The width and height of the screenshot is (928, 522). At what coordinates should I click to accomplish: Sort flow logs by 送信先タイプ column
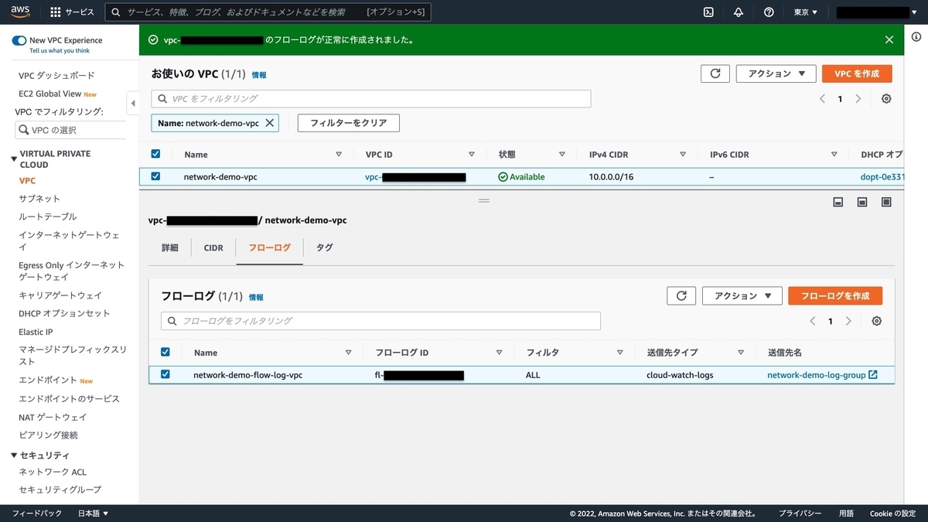point(741,353)
